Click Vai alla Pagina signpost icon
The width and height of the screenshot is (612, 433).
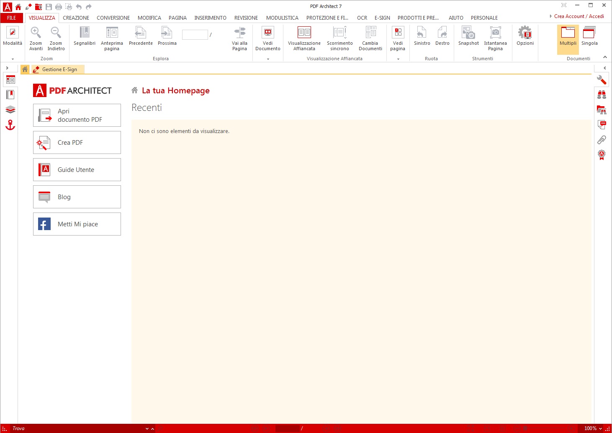(240, 33)
